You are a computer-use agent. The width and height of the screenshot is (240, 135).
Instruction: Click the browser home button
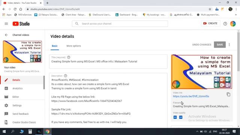[x=21, y=9]
